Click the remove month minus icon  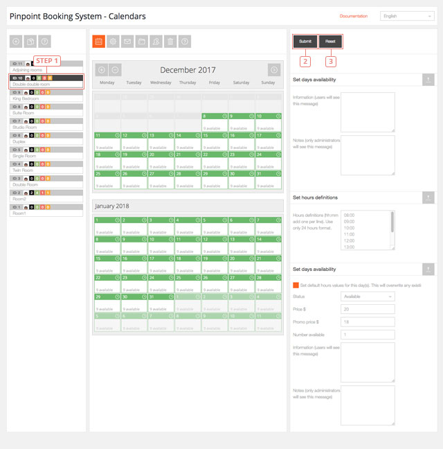pyautogui.click(x=115, y=69)
